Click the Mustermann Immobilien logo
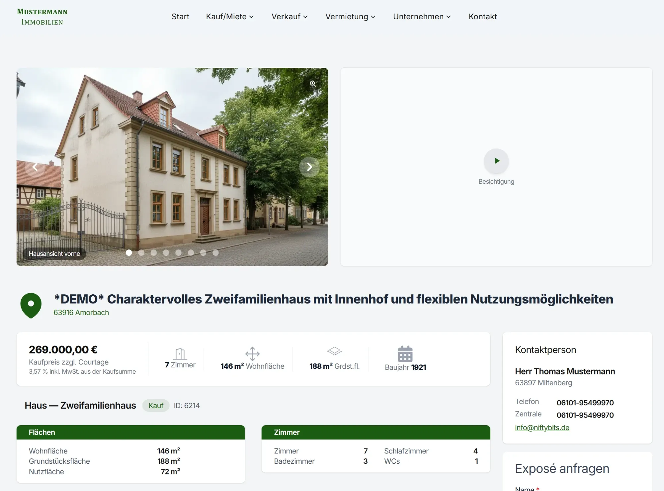 pyautogui.click(x=42, y=17)
